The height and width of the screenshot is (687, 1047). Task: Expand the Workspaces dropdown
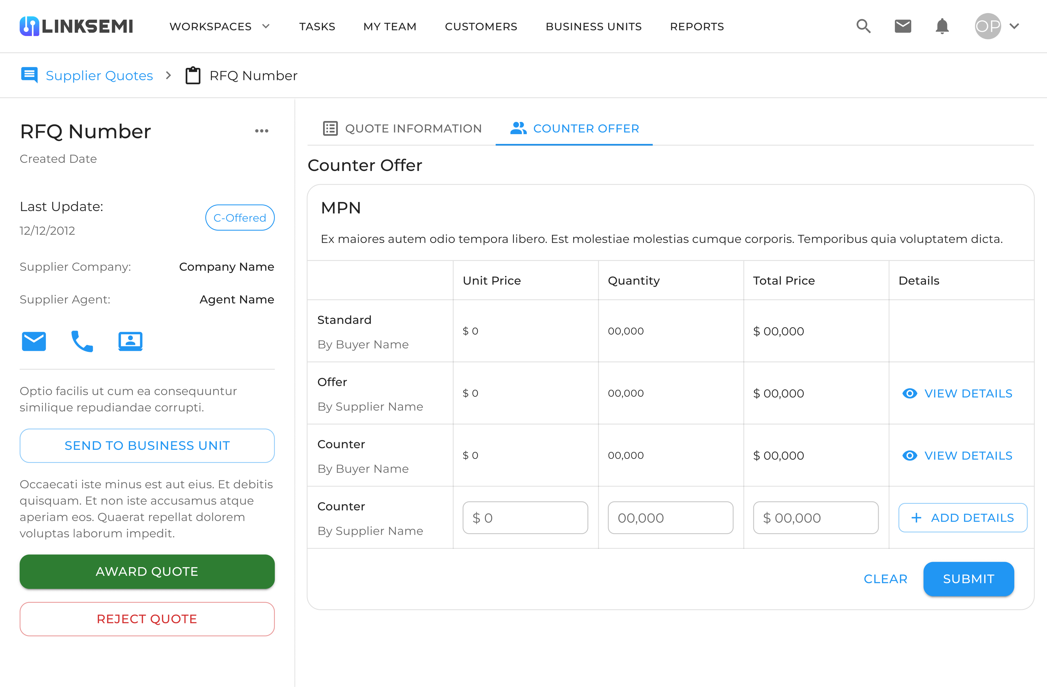220,26
